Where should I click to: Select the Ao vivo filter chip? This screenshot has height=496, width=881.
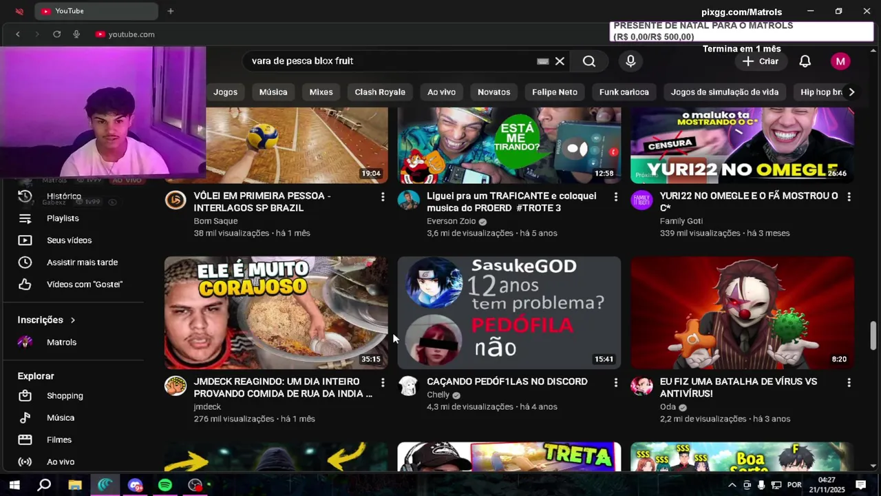(x=441, y=92)
